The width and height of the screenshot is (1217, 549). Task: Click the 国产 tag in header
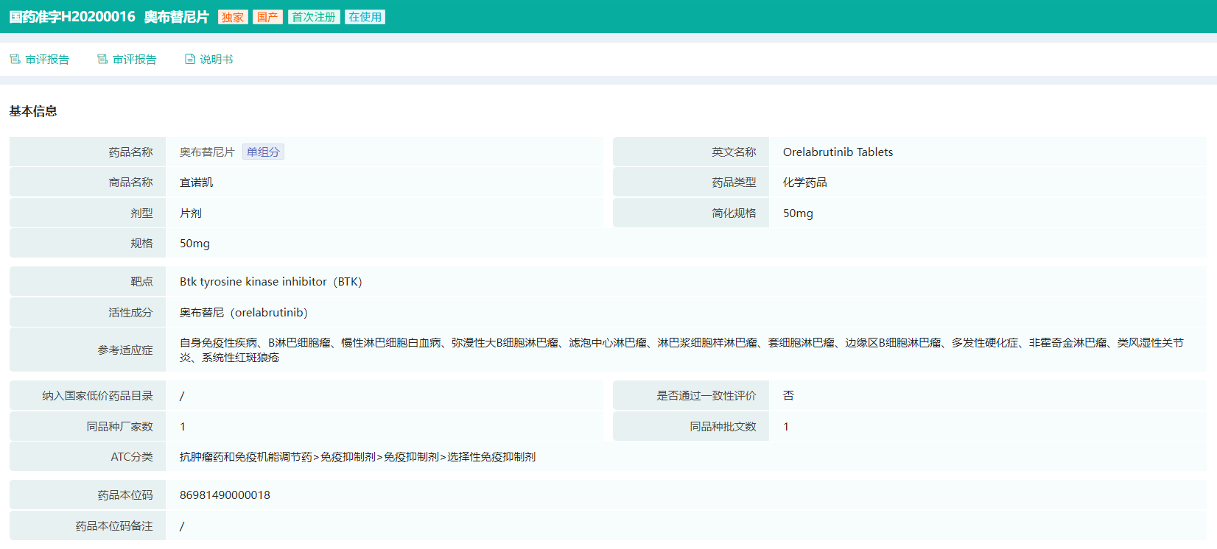[x=267, y=17]
